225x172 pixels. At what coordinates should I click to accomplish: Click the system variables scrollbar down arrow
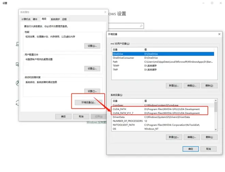(216, 129)
